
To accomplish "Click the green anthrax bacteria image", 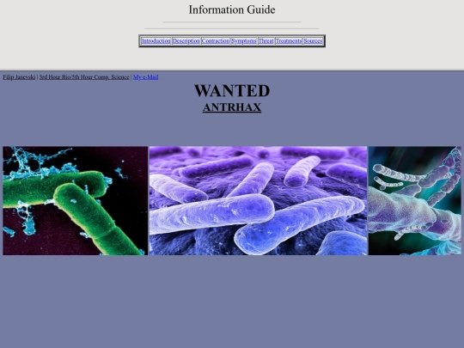I will click(75, 200).
